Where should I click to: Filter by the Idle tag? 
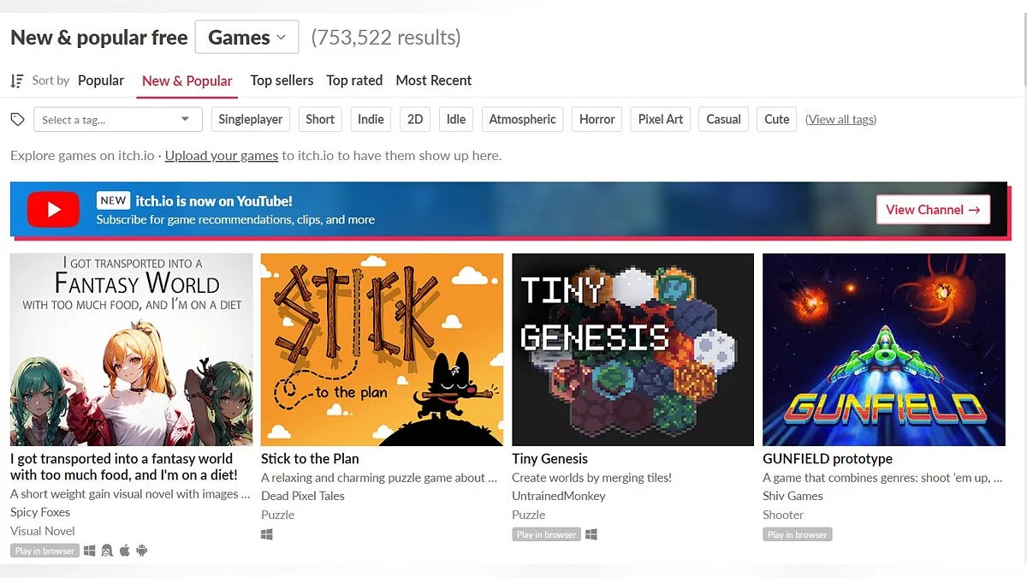pyautogui.click(x=456, y=119)
